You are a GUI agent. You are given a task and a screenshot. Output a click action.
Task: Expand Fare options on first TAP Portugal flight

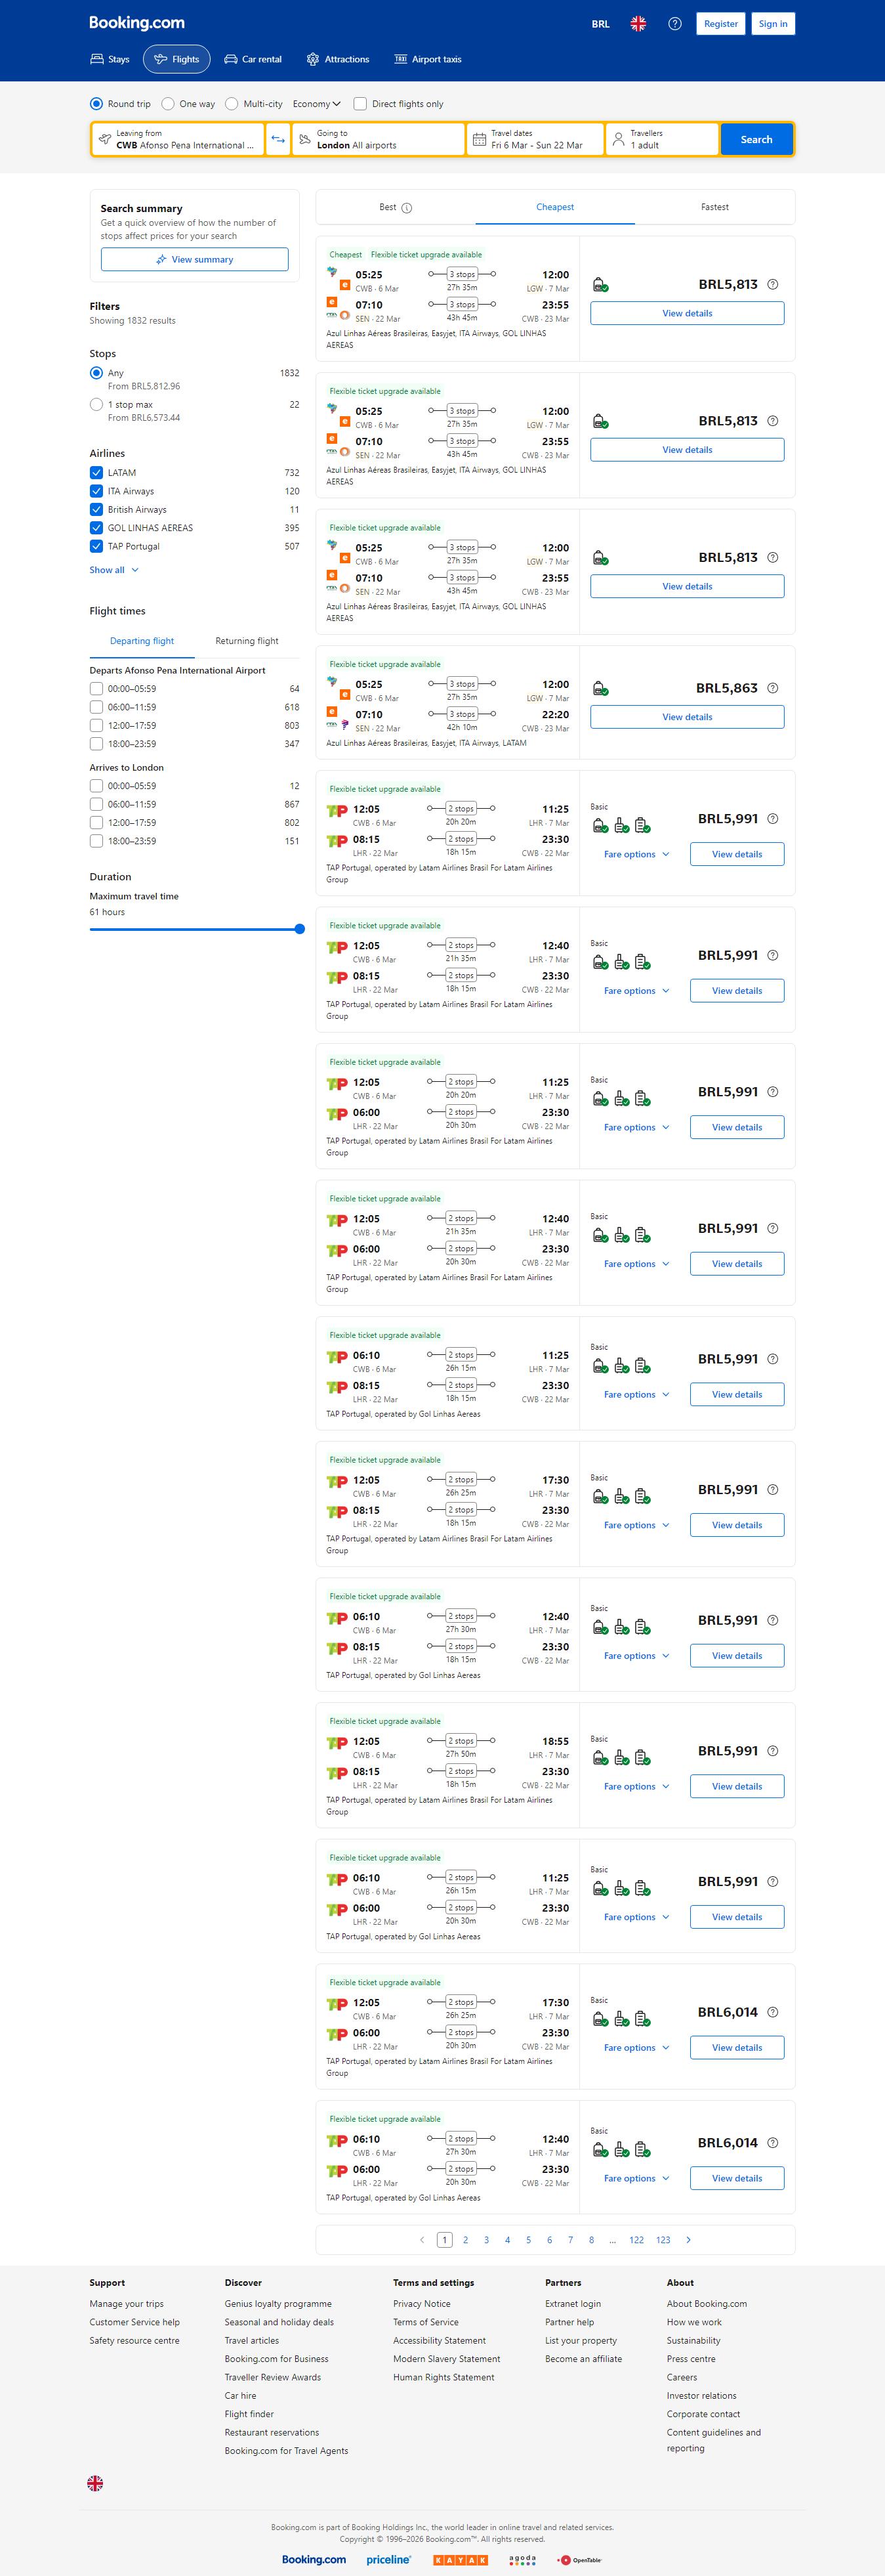pyautogui.click(x=636, y=855)
